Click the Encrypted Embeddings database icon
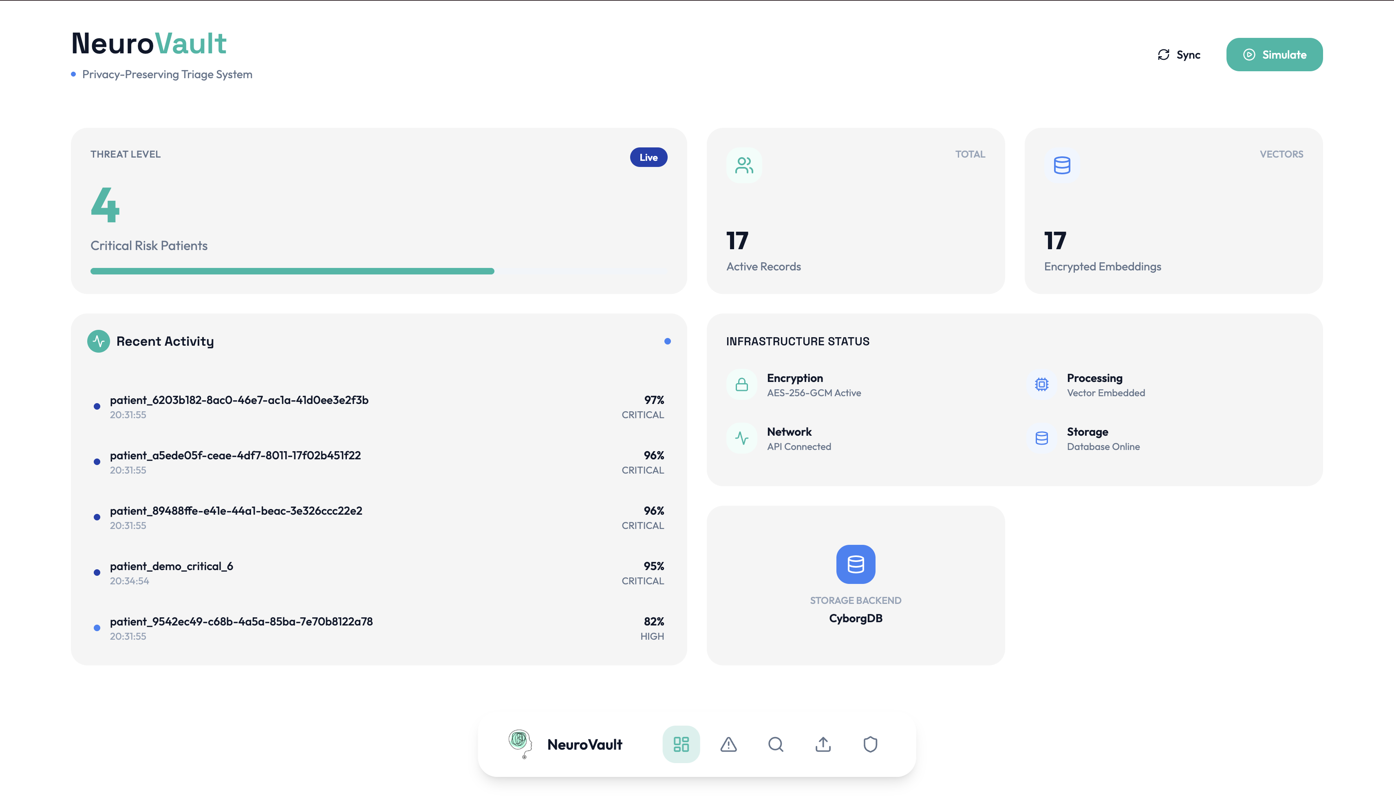The height and width of the screenshot is (803, 1394). (1062, 165)
